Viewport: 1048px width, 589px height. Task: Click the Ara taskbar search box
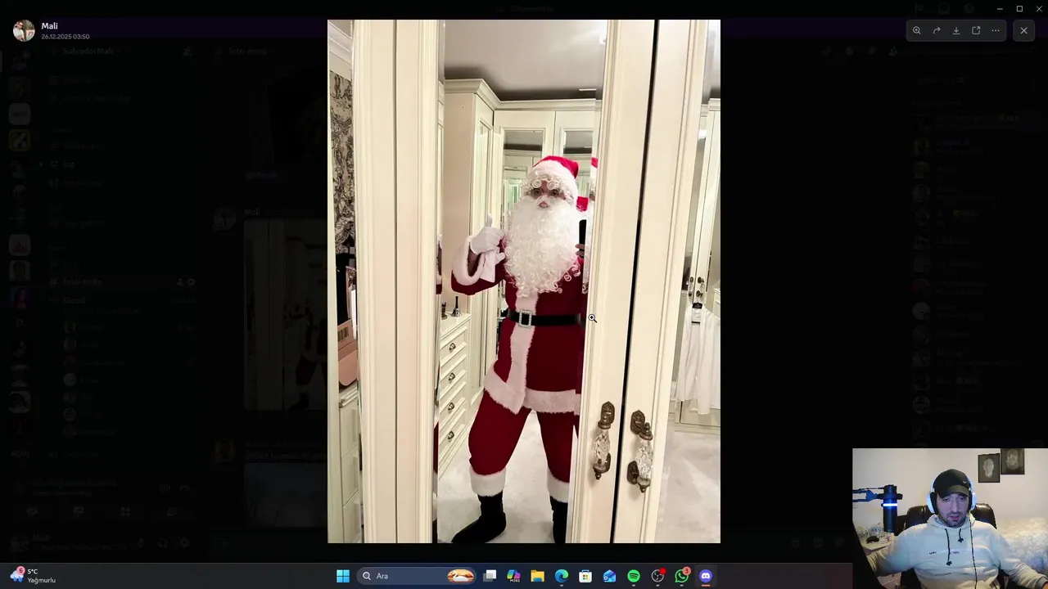coord(418,576)
